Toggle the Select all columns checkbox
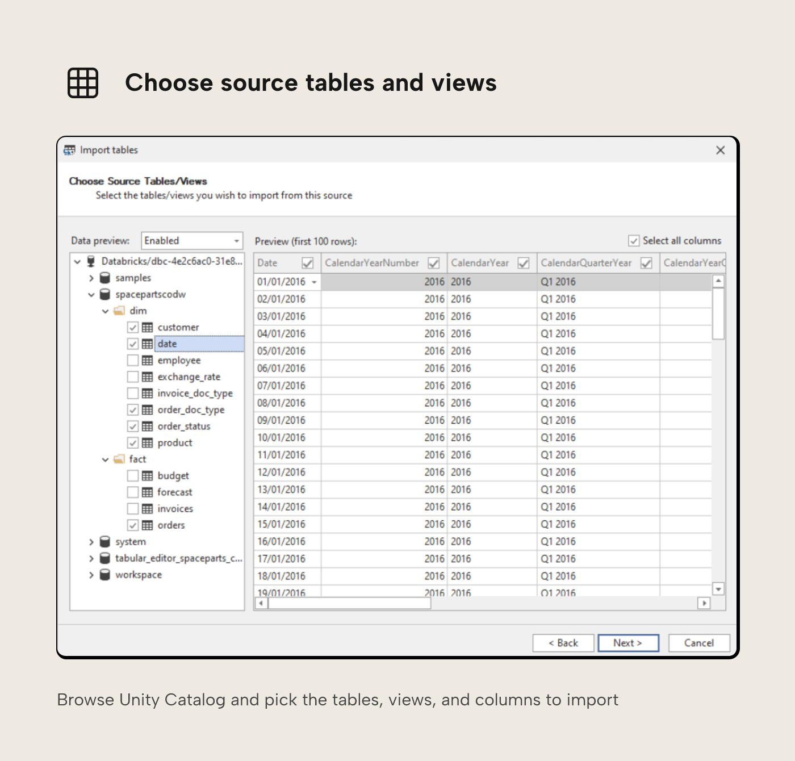 point(634,241)
